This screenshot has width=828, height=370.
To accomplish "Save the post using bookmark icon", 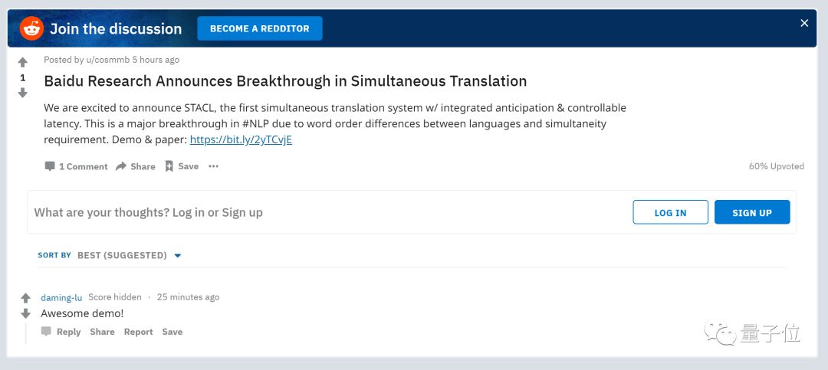I will 169,166.
